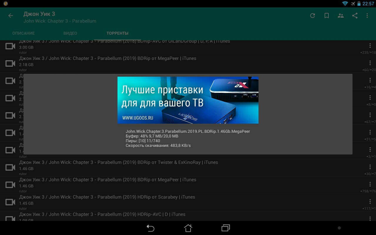Share this film via the share icon

coord(355,16)
